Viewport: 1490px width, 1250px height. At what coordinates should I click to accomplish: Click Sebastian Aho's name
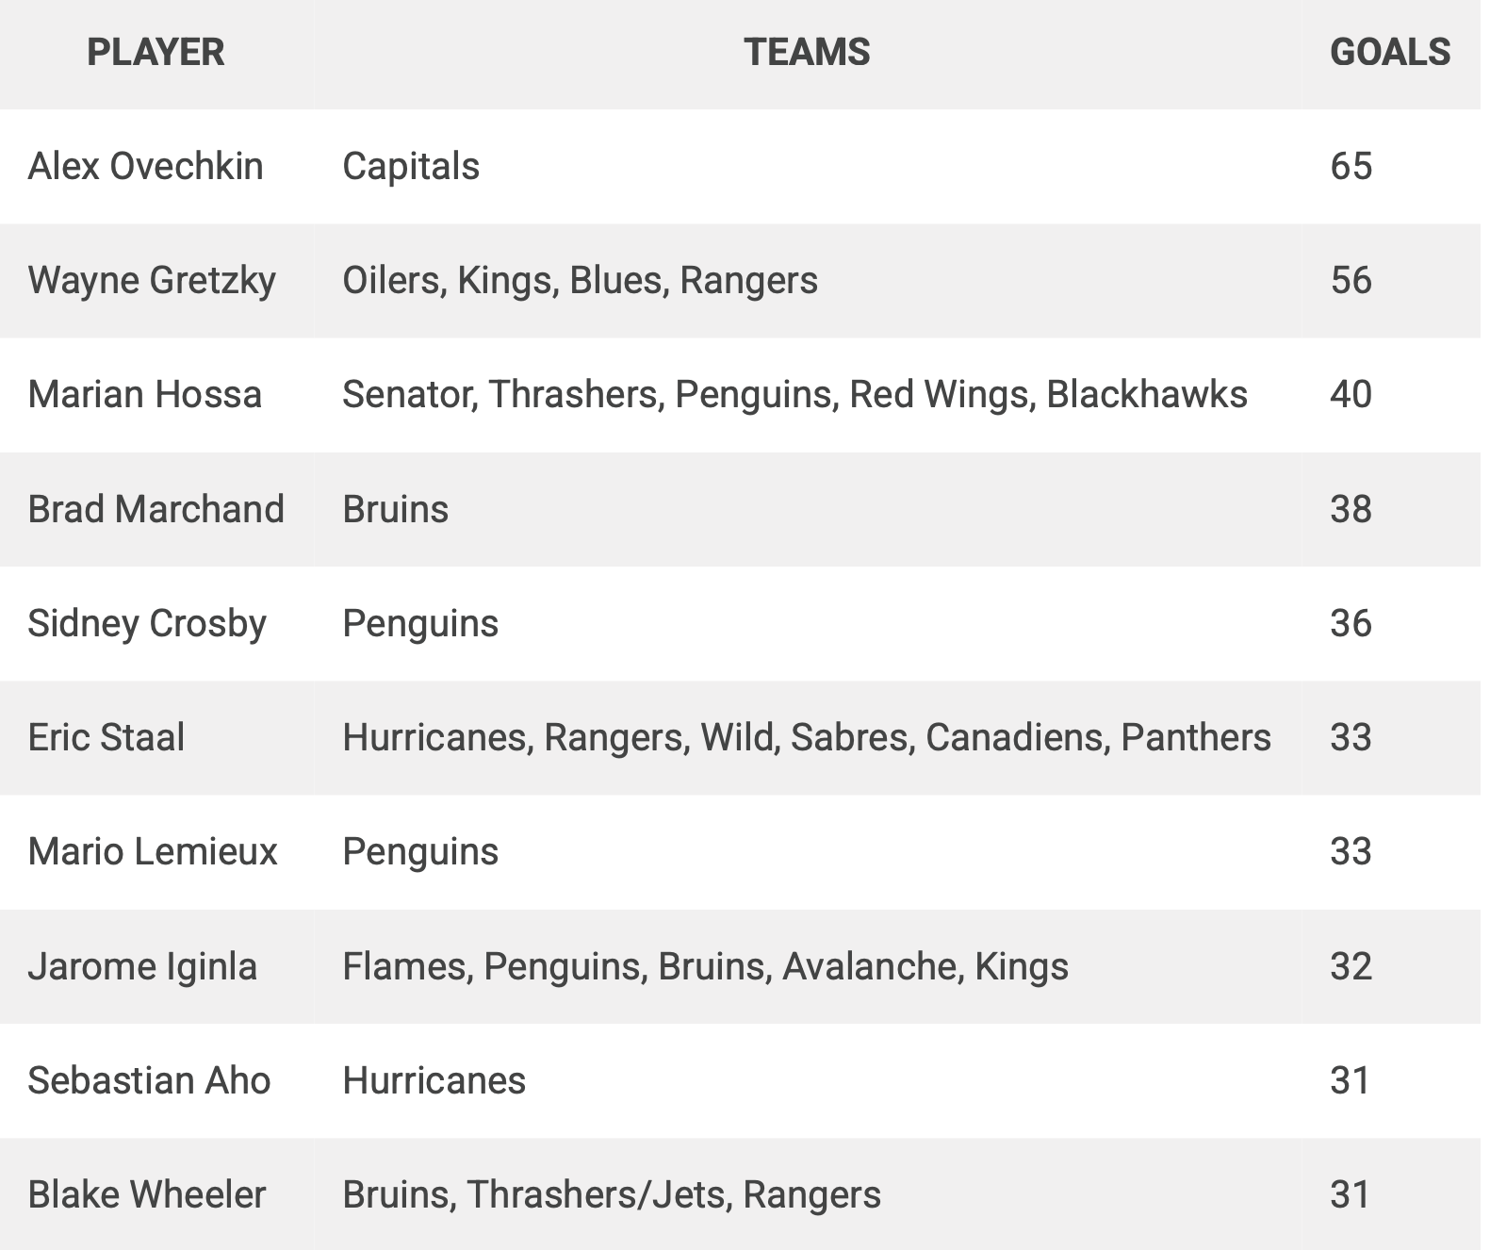(x=149, y=1080)
